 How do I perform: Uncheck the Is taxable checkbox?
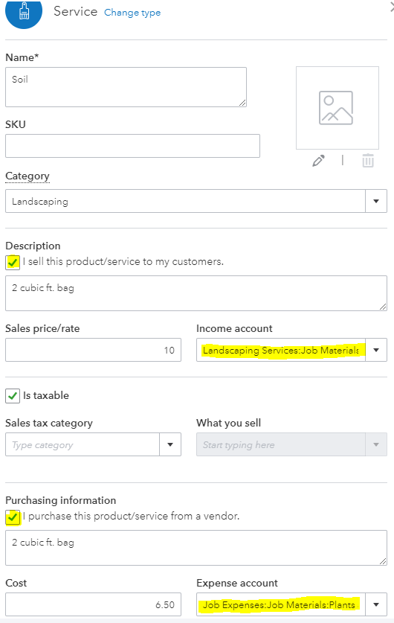[x=13, y=396]
